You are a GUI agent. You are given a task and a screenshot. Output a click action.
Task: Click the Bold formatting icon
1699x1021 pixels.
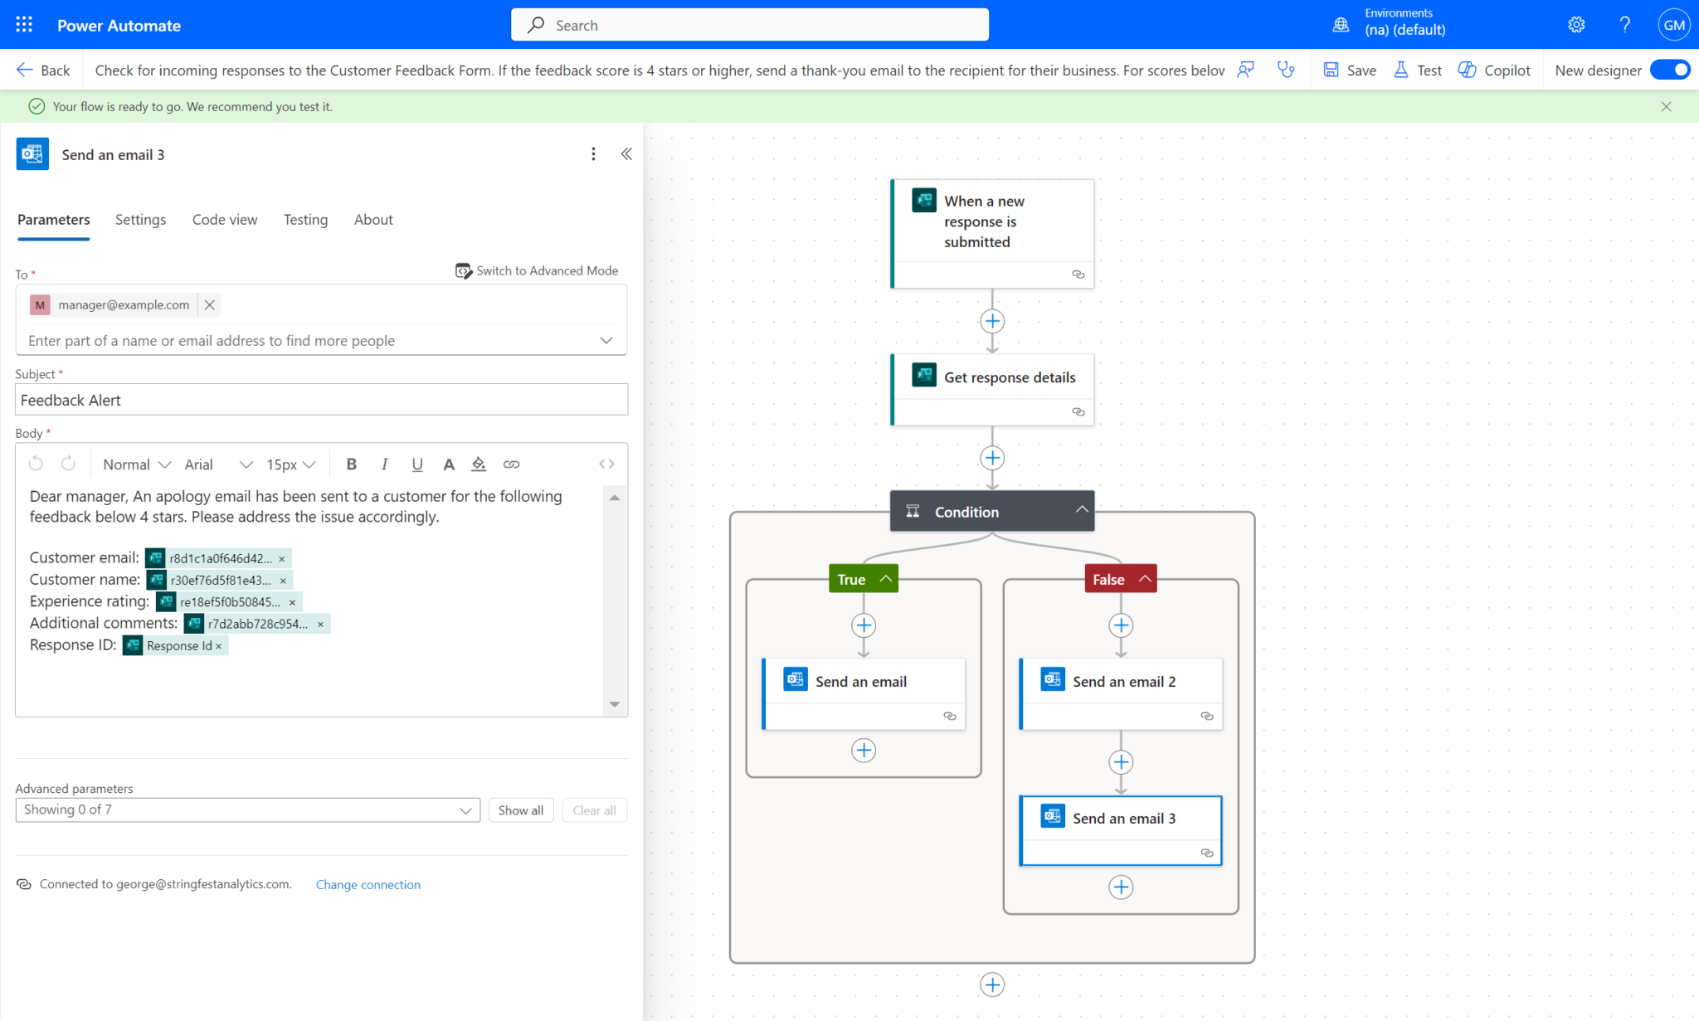pos(352,464)
